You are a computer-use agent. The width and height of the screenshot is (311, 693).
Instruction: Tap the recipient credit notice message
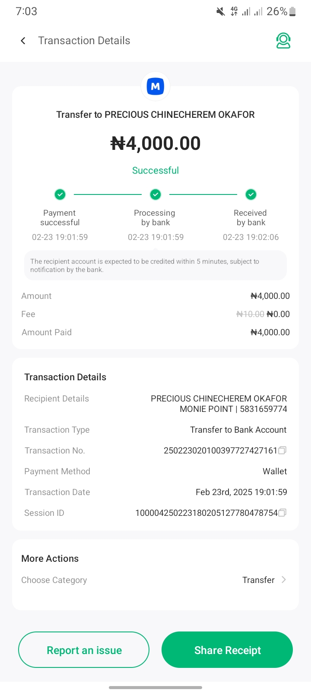coord(155,266)
